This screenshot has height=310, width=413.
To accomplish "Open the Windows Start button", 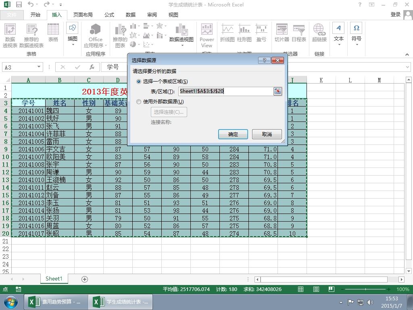I will (x=10, y=302).
